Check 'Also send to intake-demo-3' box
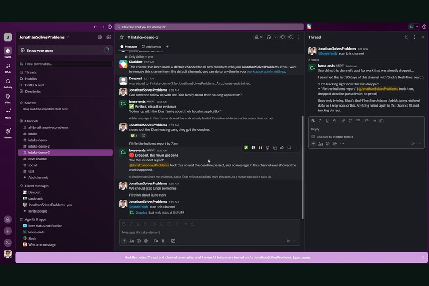Screen dimensions: 429x286 [x=313, y=136]
